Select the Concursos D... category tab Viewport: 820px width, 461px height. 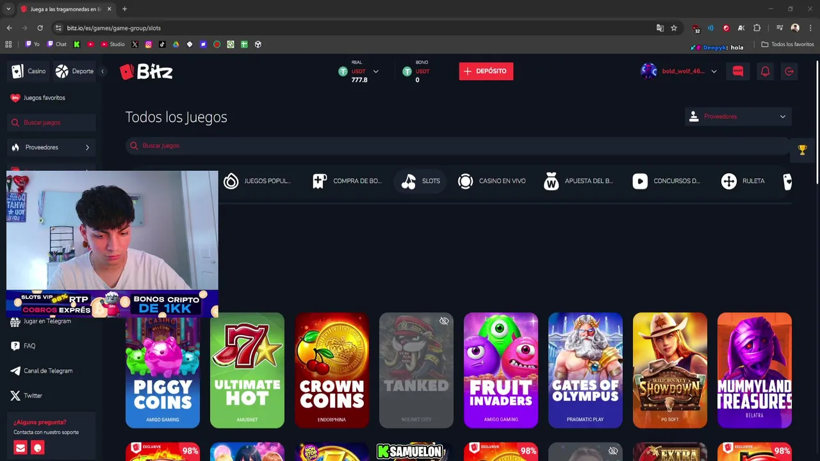point(666,181)
